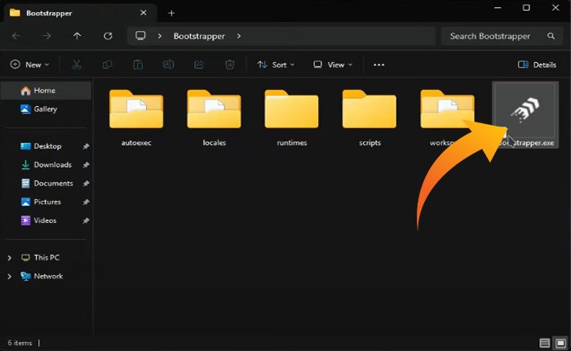This screenshot has height=351, width=571.
Task: Click the Search Bootstrapper field
Action: click(x=502, y=36)
